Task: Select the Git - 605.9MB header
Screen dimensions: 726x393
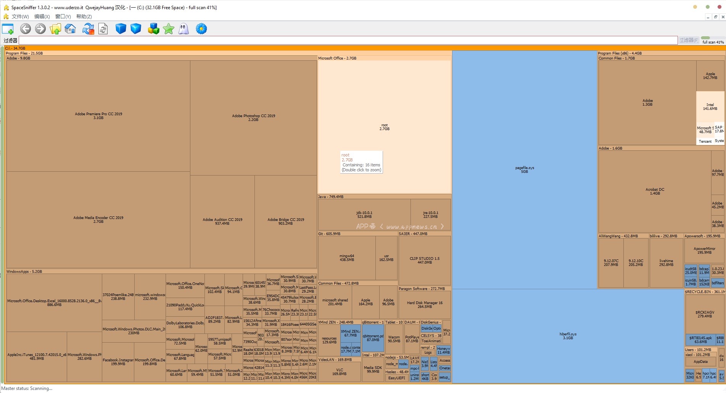Action: (358, 234)
